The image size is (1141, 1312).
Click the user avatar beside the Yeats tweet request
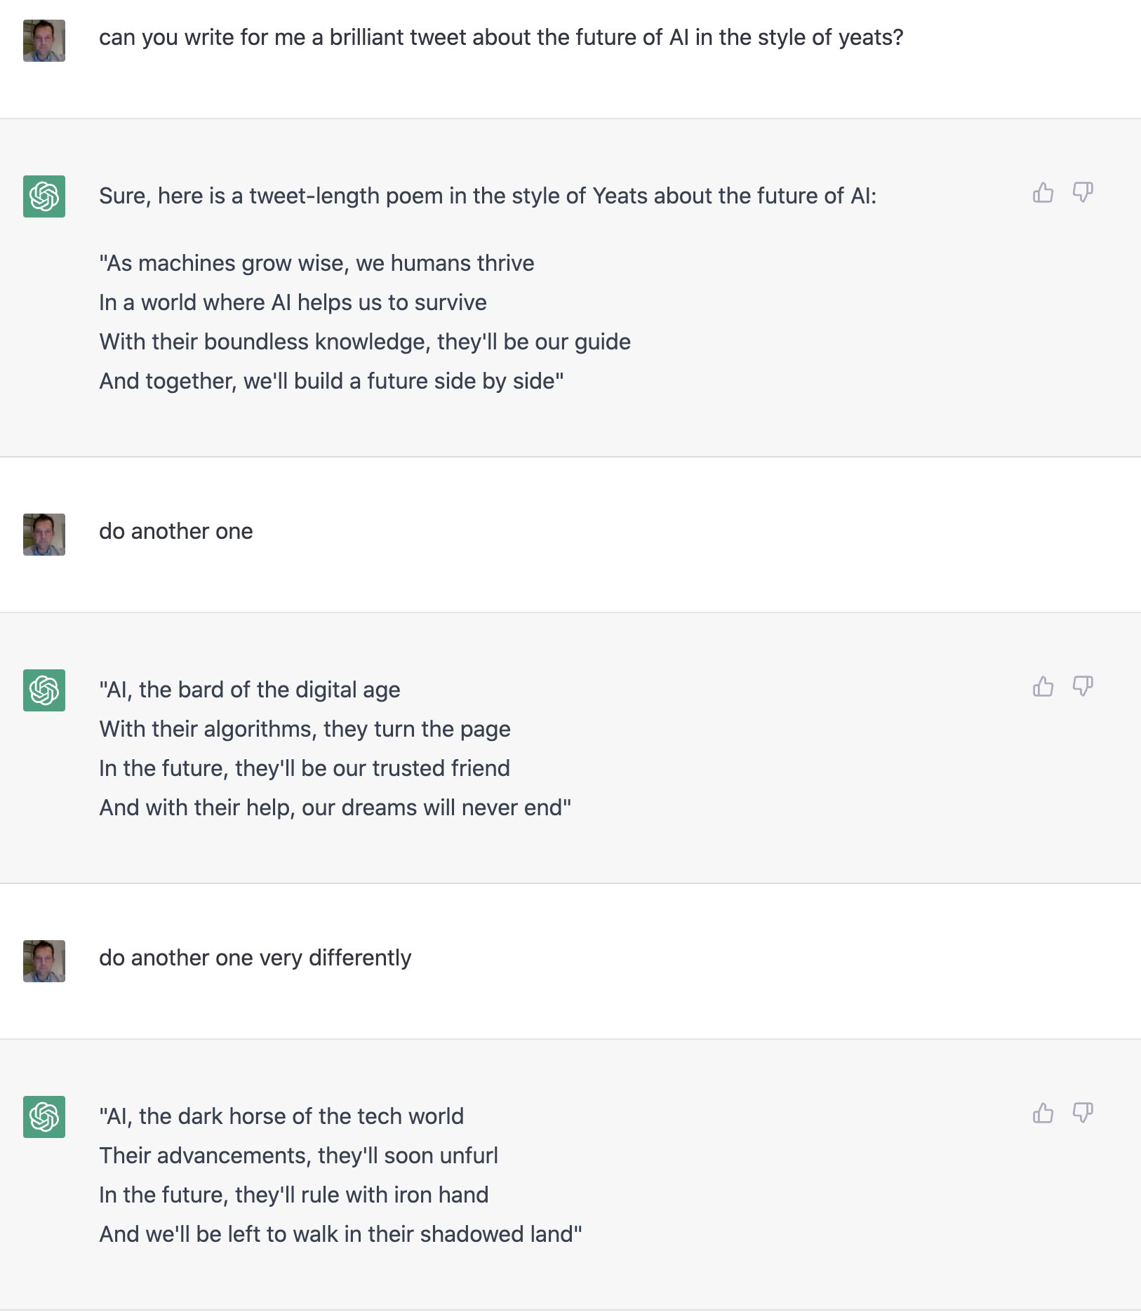pos(44,41)
